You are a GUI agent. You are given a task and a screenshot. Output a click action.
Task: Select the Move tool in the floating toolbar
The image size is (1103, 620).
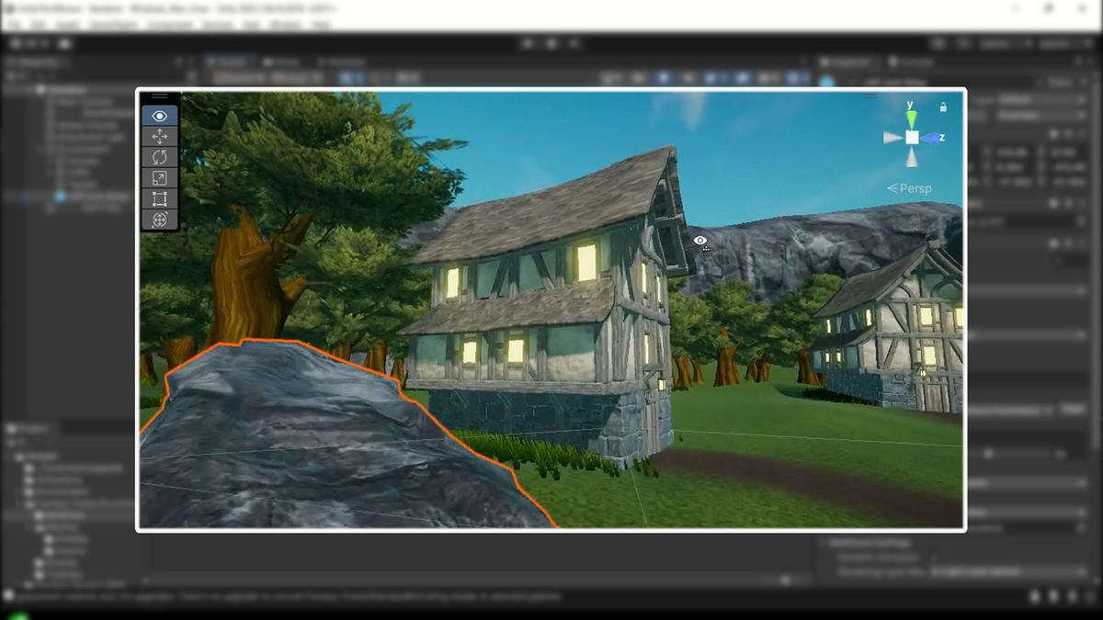pos(159,136)
